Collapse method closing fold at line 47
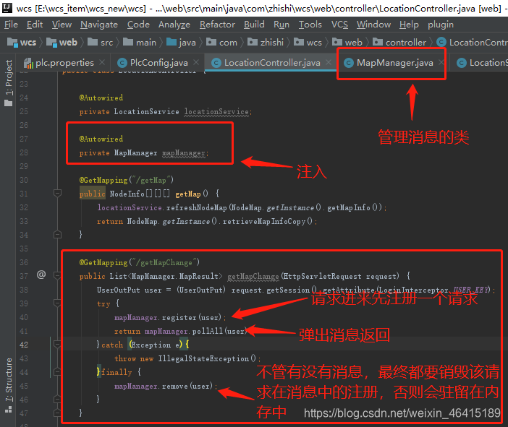Viewport: 508px width, 427px height. coord(57,413)
